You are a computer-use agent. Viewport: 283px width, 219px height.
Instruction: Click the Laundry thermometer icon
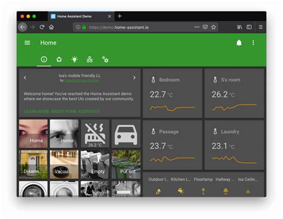tap(215, 131)
